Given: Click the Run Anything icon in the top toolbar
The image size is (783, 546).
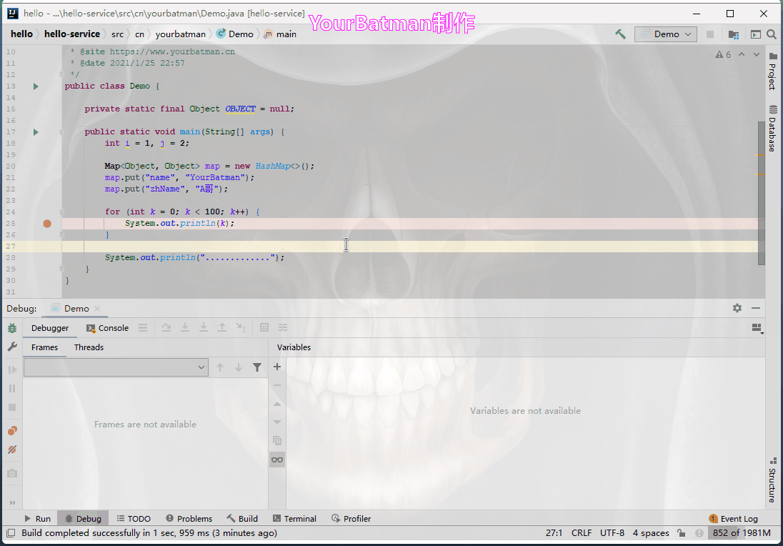Looking at the screenshot, I should 756,34.
